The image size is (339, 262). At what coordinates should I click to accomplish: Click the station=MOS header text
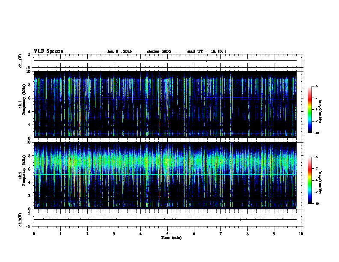click(159, 51)
